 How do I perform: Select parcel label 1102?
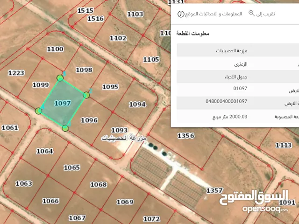(x=118, y=38)
